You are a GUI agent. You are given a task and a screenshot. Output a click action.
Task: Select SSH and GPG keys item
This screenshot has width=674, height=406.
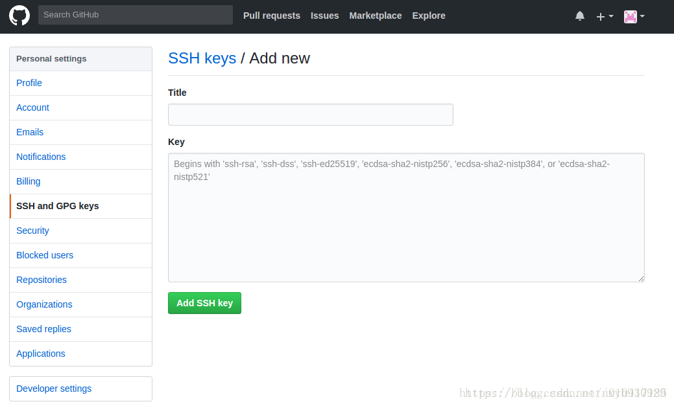(x=81, y=206)
